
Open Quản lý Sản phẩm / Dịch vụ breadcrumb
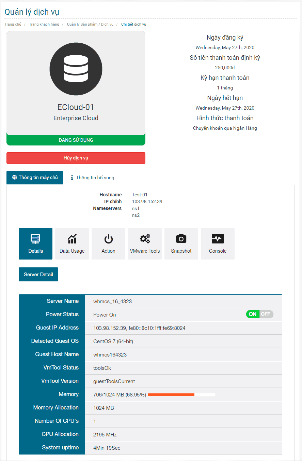click(x=90, y=24)
